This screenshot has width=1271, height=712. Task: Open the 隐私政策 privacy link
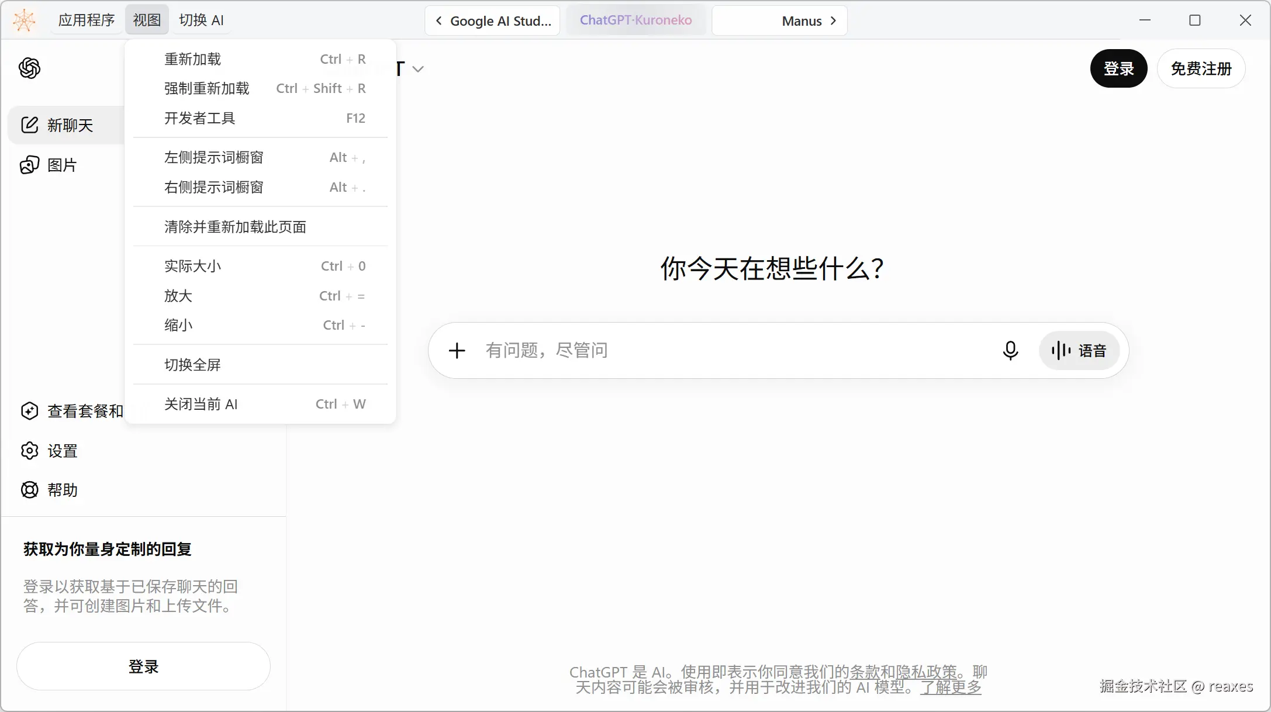tap(926, 672)
